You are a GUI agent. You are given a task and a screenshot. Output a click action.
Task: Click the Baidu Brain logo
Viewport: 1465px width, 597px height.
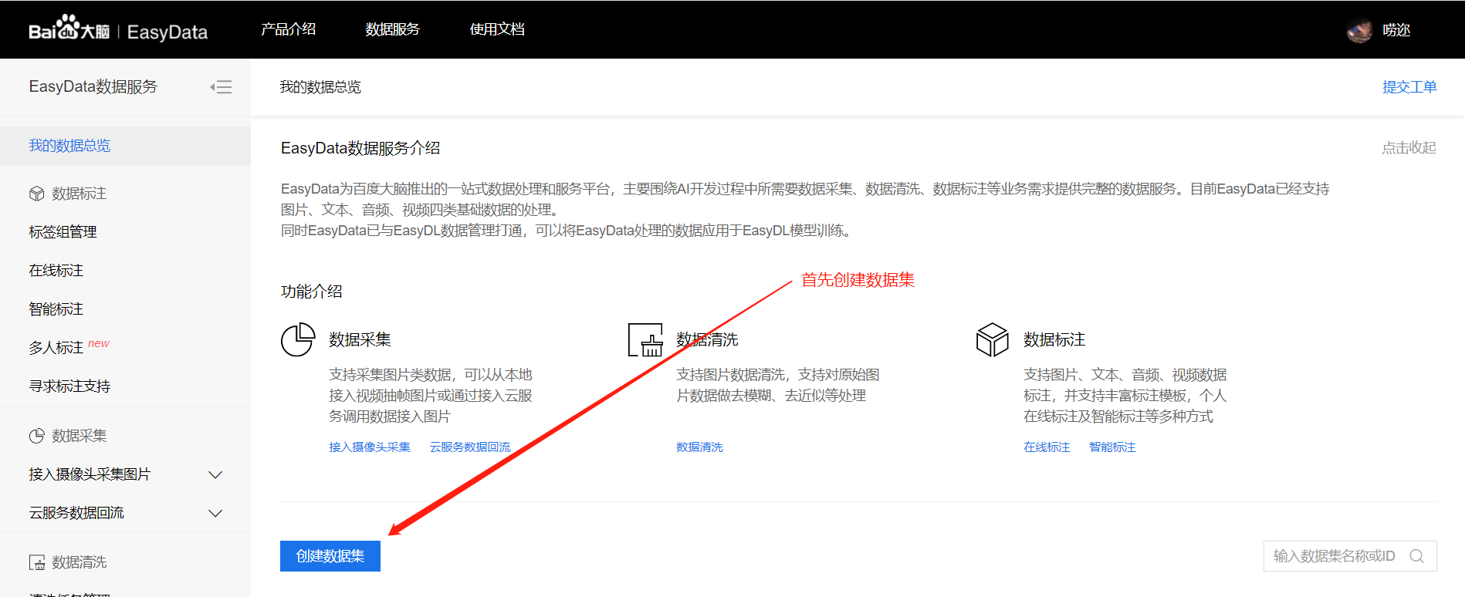[69, 29]
